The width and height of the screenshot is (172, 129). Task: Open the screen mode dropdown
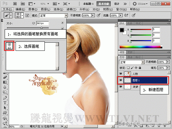pyautogui.click(x=67, y=4)
